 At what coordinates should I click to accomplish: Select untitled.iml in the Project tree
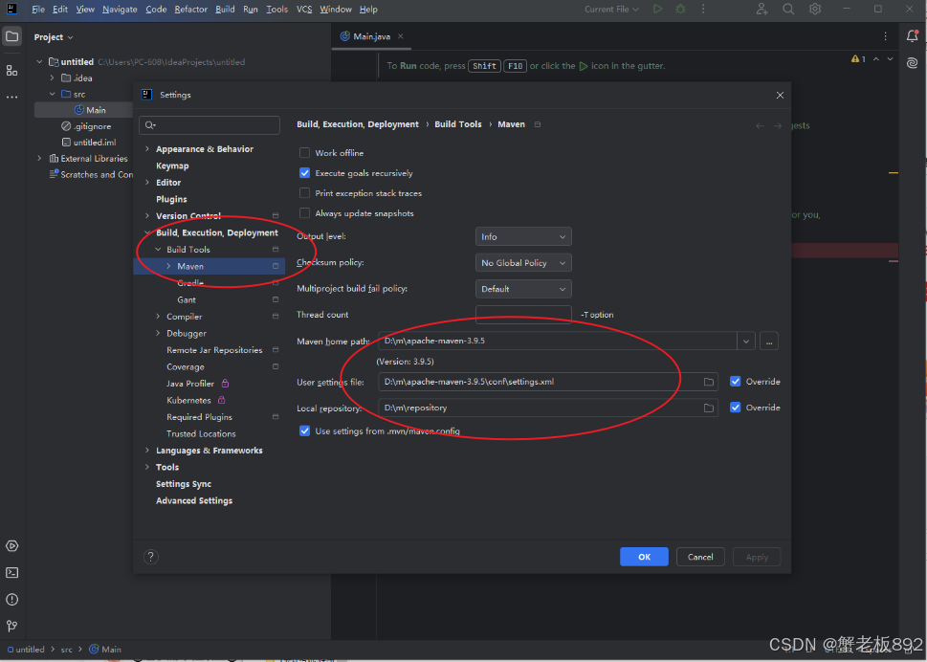[x=90, y=142]
